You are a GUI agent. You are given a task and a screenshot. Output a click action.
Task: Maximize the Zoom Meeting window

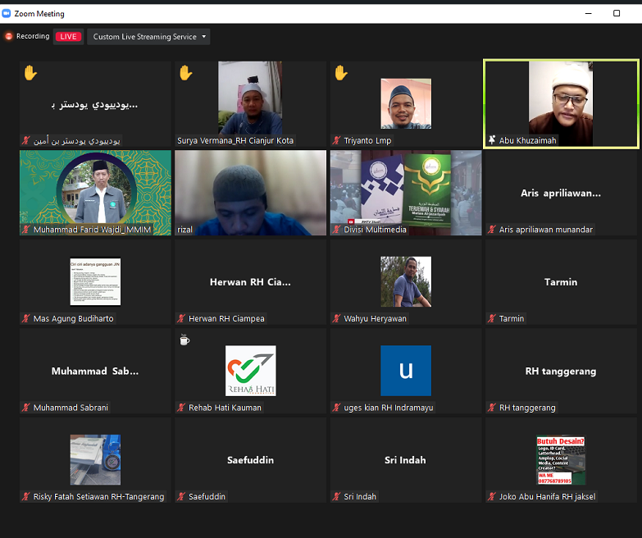[617, 13]
